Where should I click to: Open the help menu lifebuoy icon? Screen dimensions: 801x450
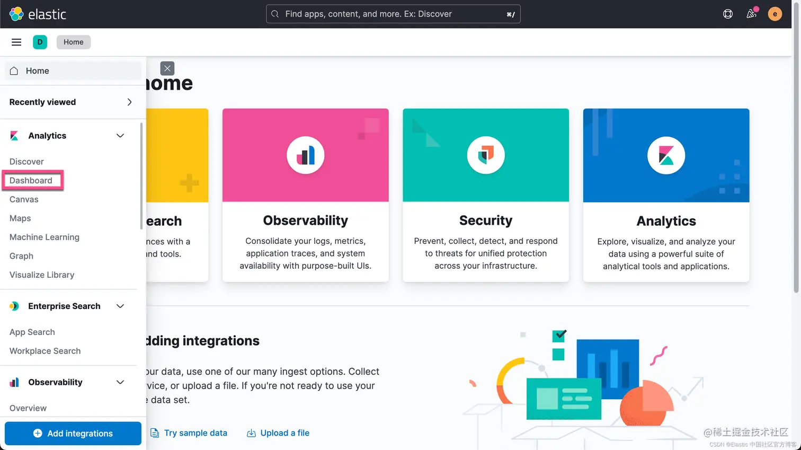coord(728,14)
